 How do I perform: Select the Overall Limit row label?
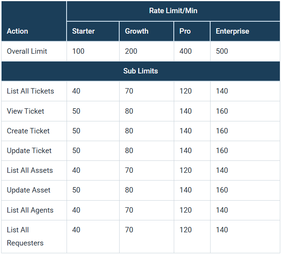click(x=27, y=51)
